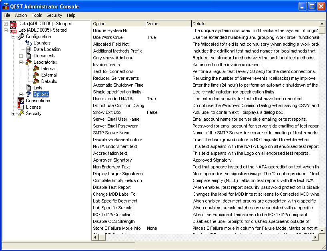Click the Counters 123 icon
Viewport: 327px width, 251px height.
(x=28, y=43)
